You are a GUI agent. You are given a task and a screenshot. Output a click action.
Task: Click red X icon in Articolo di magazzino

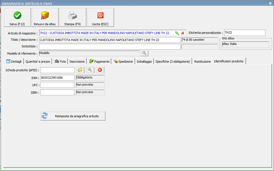183,33
